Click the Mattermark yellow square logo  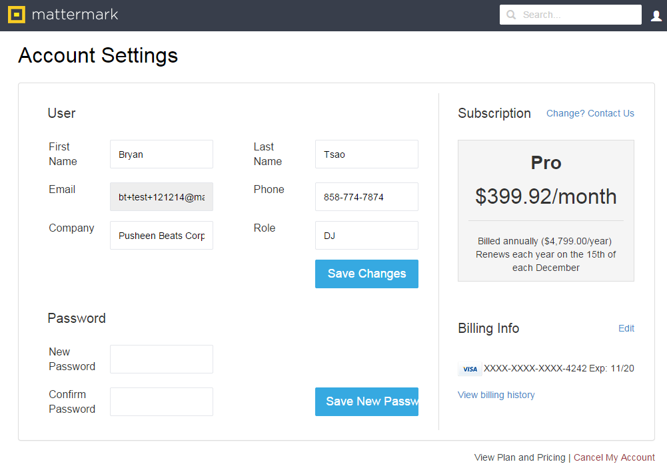pyautogui.click(x=17, y=15)
